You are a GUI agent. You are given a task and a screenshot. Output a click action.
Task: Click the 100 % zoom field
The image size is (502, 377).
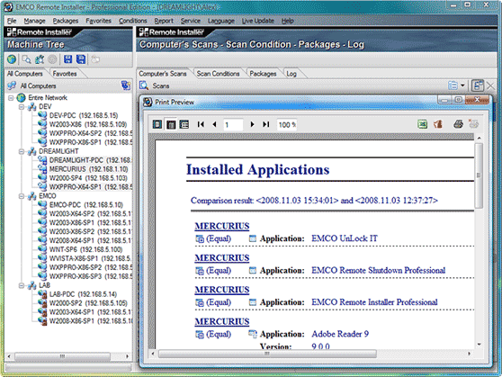click(x=287, y=124)
